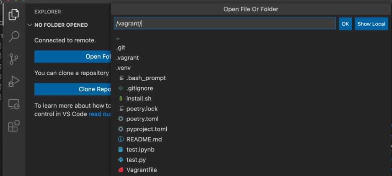Click the Clone Repository button
Viewport: 392px width, 176px height.
(72, 89)
